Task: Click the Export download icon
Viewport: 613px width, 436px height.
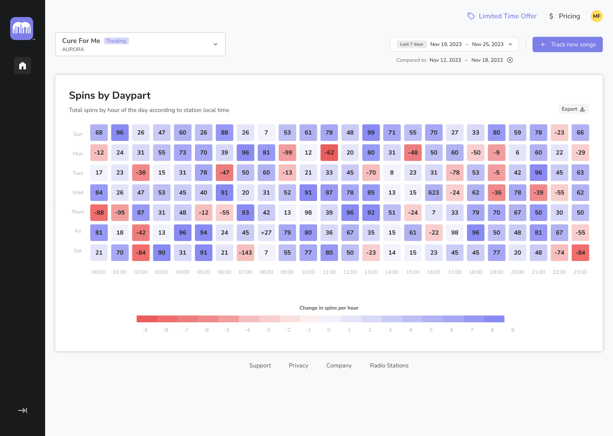Action: pos(582,109)
